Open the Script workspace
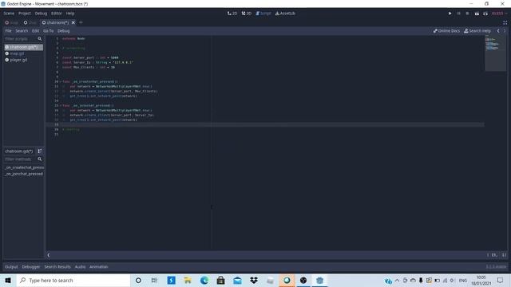Viewport: 511px width, 287px height. (263, 14)
